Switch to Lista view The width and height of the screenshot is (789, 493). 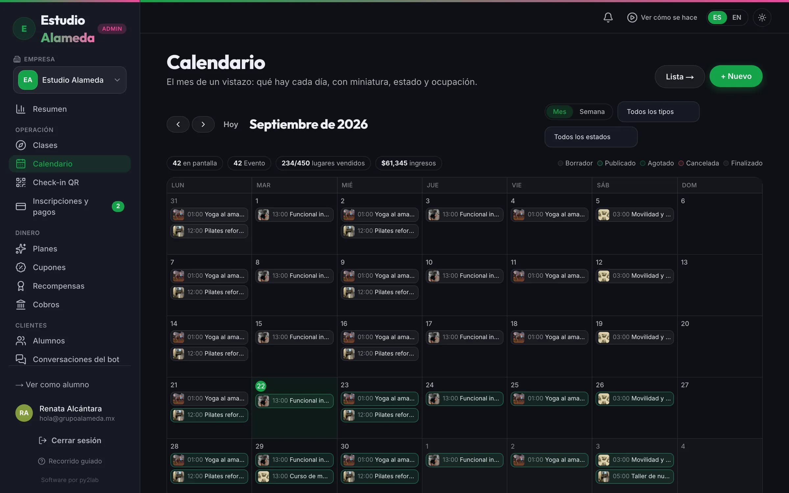click(x=680, y=77)
